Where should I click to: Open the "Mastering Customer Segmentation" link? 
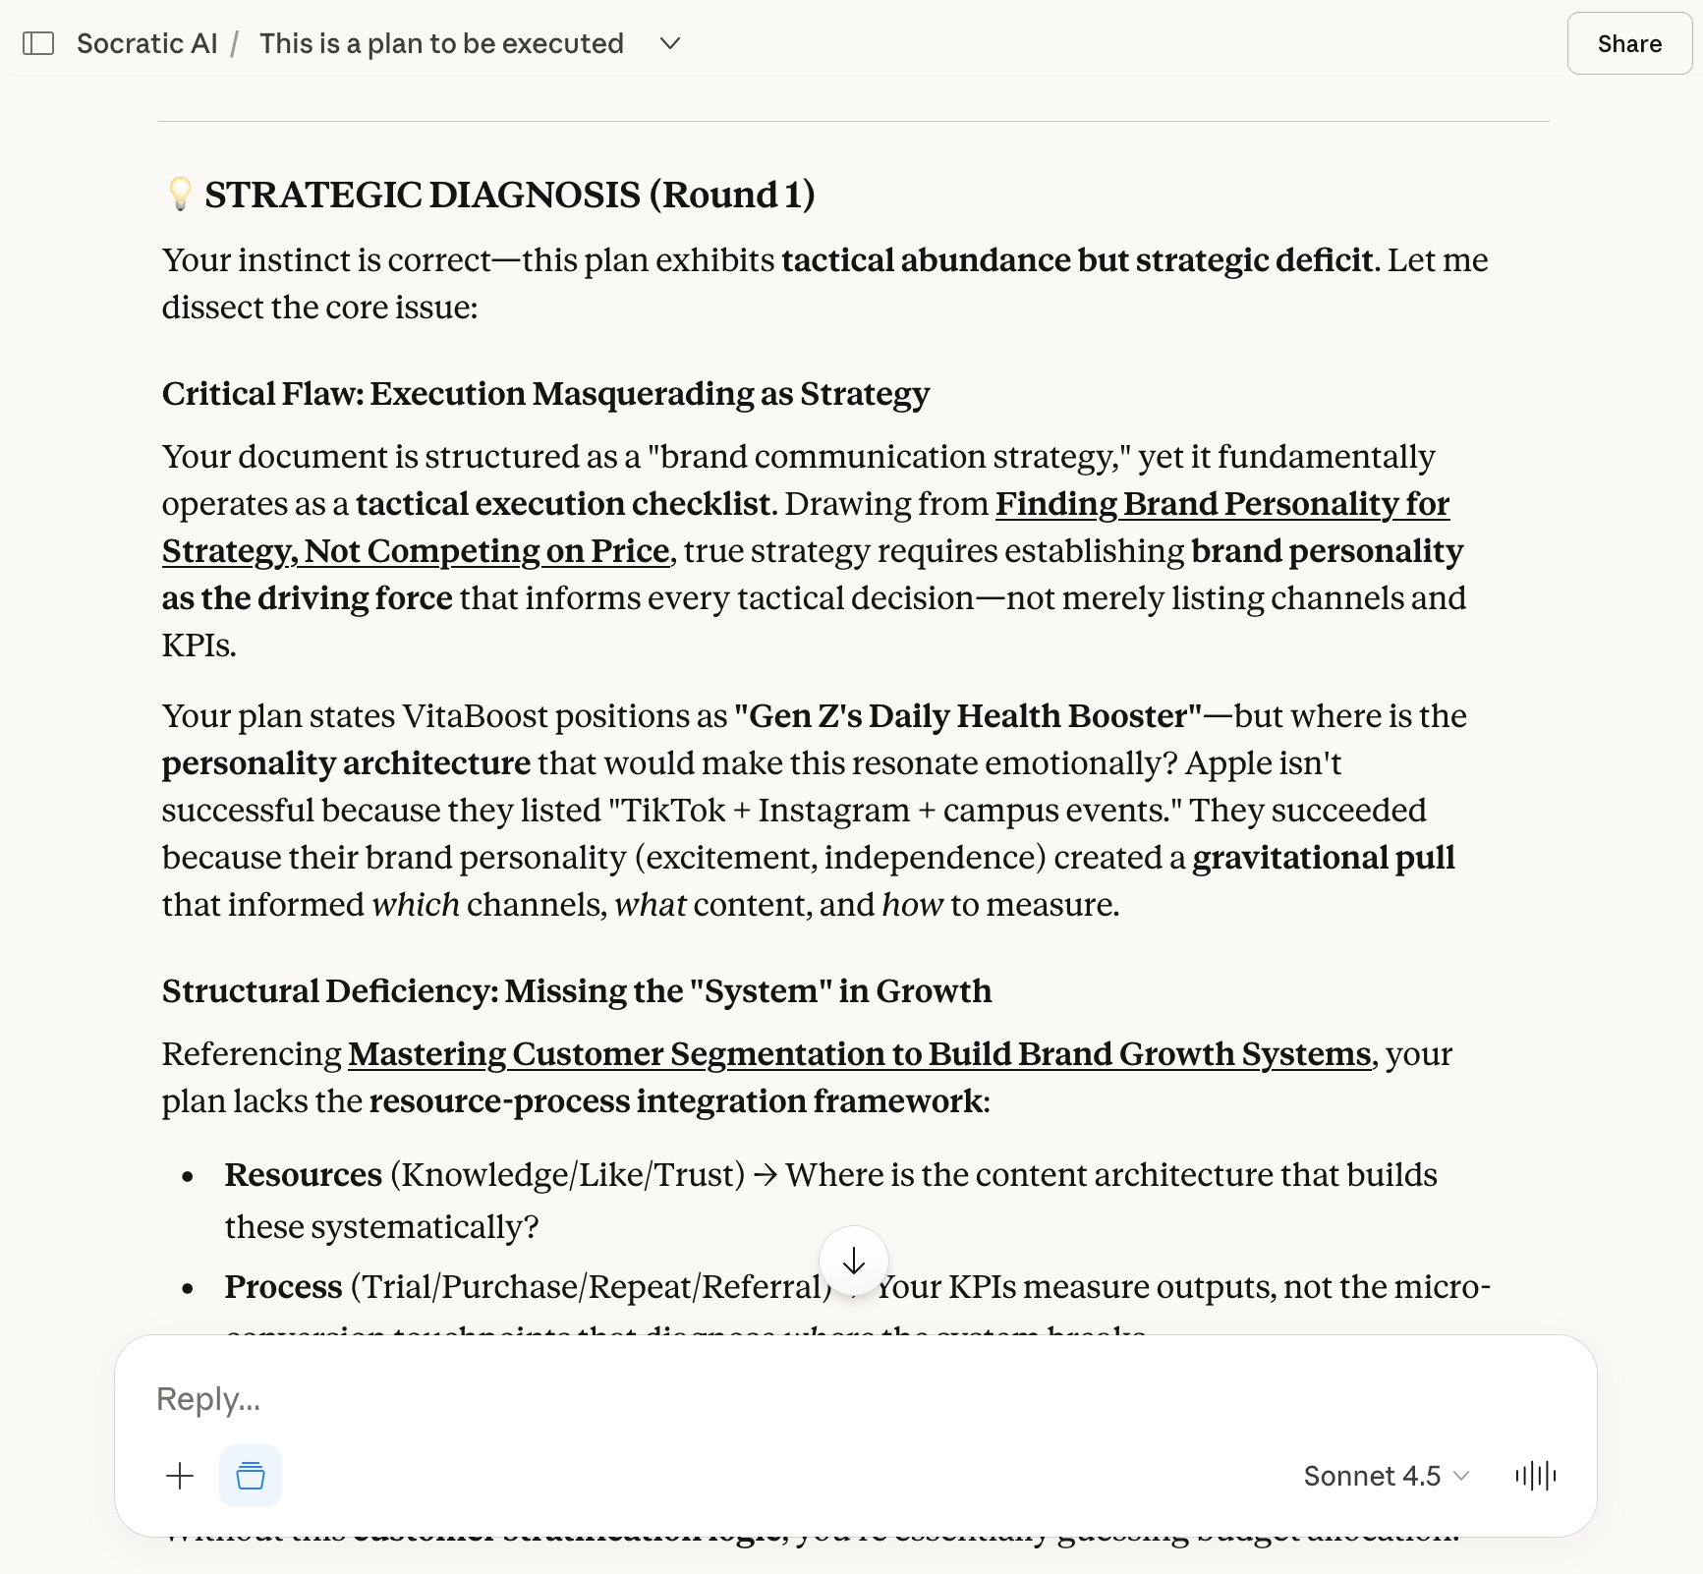click(859, 1054)
